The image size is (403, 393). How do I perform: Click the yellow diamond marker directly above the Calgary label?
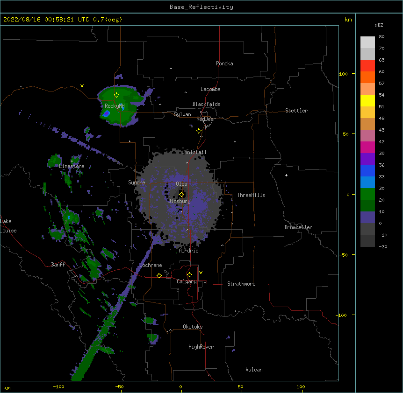click(x=189, y=275)
